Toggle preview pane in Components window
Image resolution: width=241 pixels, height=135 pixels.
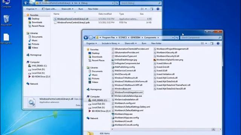212,43
